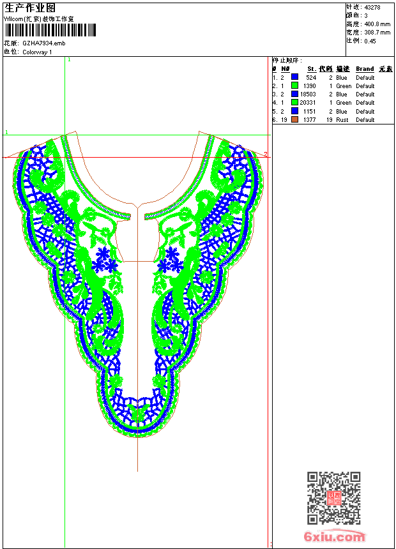
Task: Click the color count value '3'
Action: tap(366, 16)
